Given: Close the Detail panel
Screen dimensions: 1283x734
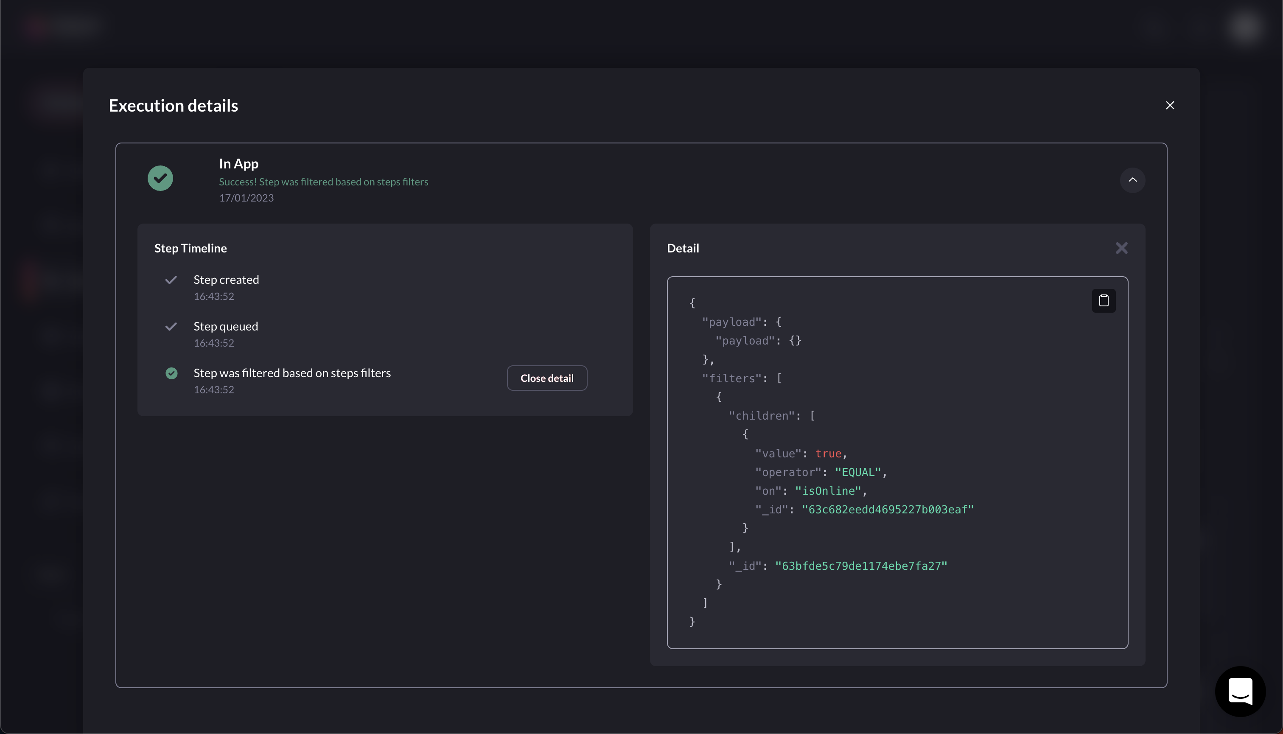Looking at the screenshot, I should (1121, 248).
